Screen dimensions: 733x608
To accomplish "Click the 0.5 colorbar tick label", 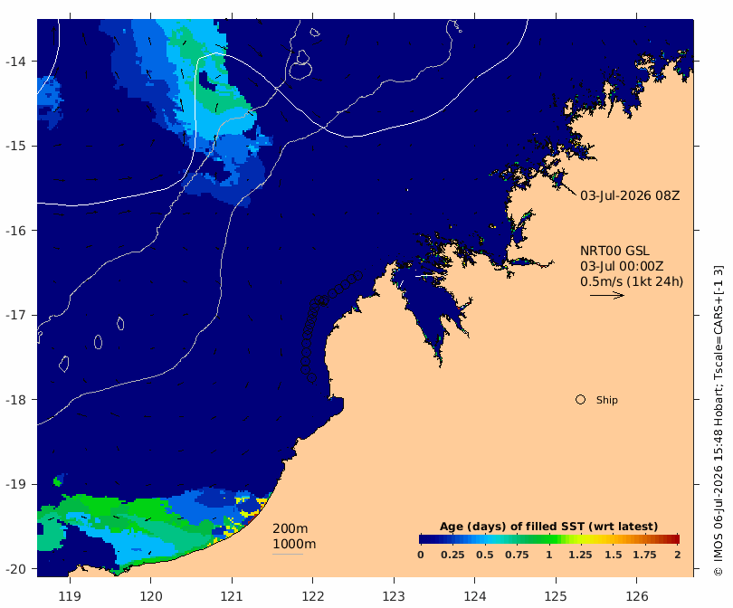I will tap(485, 555).
